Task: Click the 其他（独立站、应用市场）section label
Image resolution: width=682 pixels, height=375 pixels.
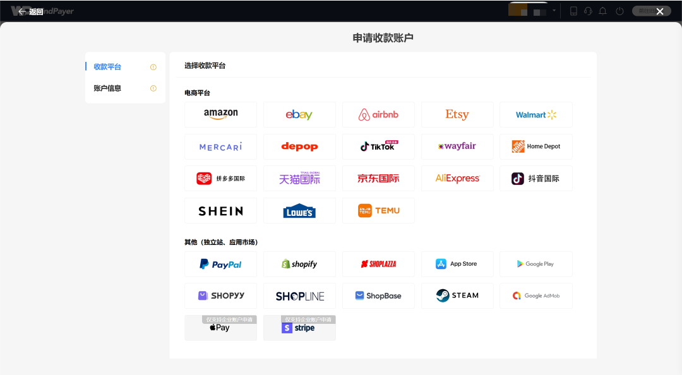Action: click(221, 242)
